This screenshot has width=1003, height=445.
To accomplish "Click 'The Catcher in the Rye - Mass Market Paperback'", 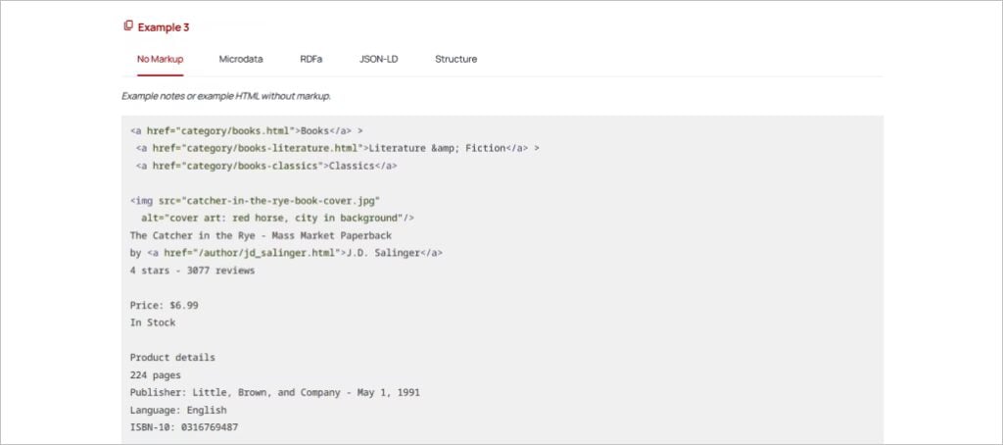I will point(261,235).
